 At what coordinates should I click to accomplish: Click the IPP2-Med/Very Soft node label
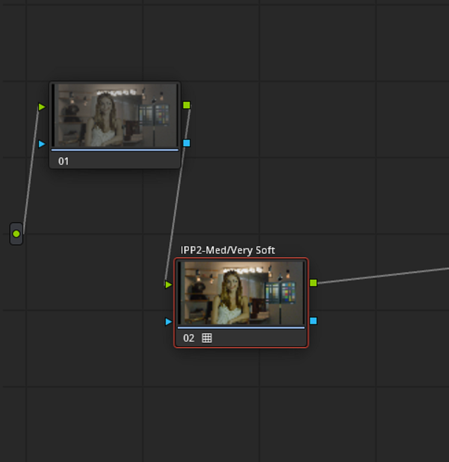coord(227,250)
